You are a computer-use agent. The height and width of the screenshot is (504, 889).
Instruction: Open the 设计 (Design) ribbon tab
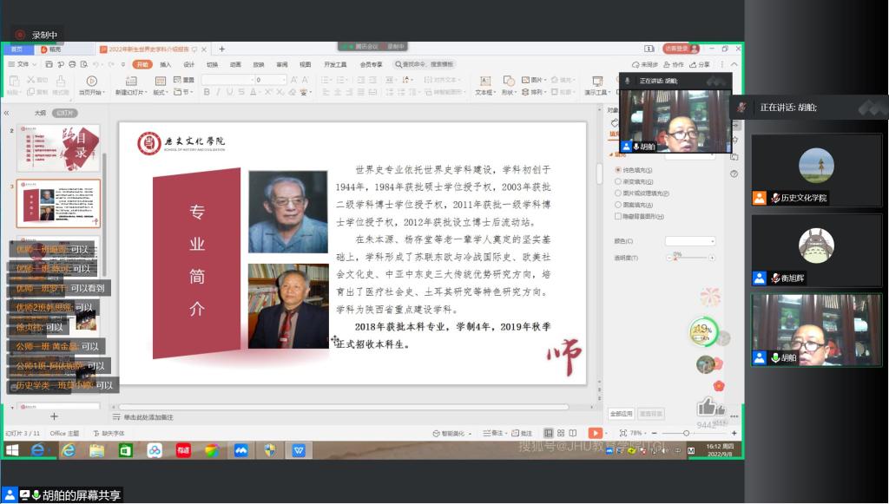click(188, 64)
